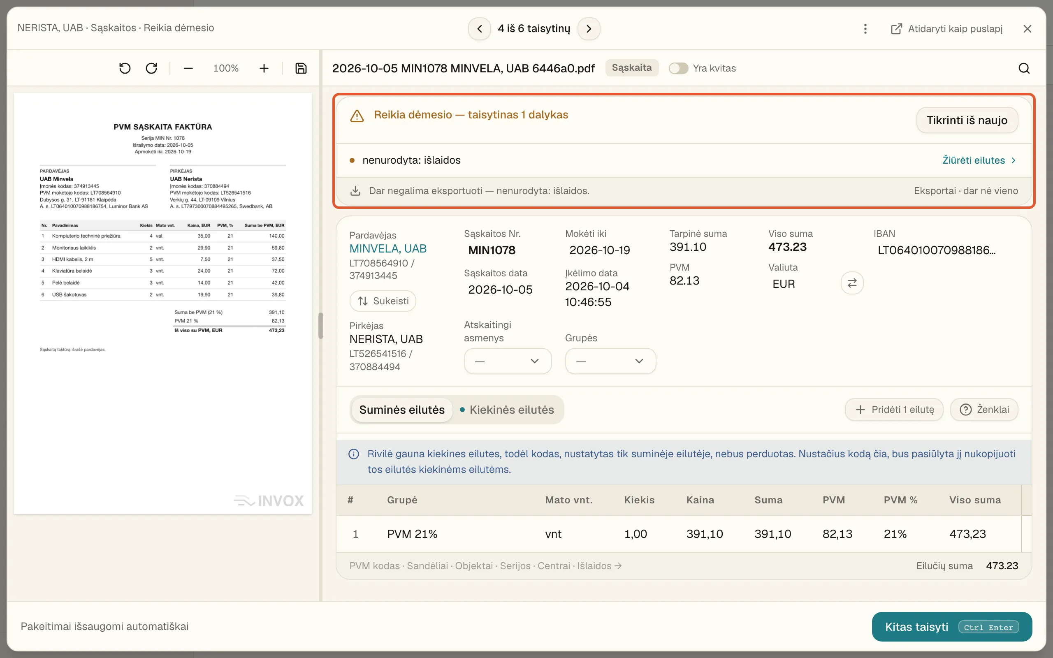Open search with the magnifier icon
Screen dimensions: 1053x658
(x=1024, y=68)
